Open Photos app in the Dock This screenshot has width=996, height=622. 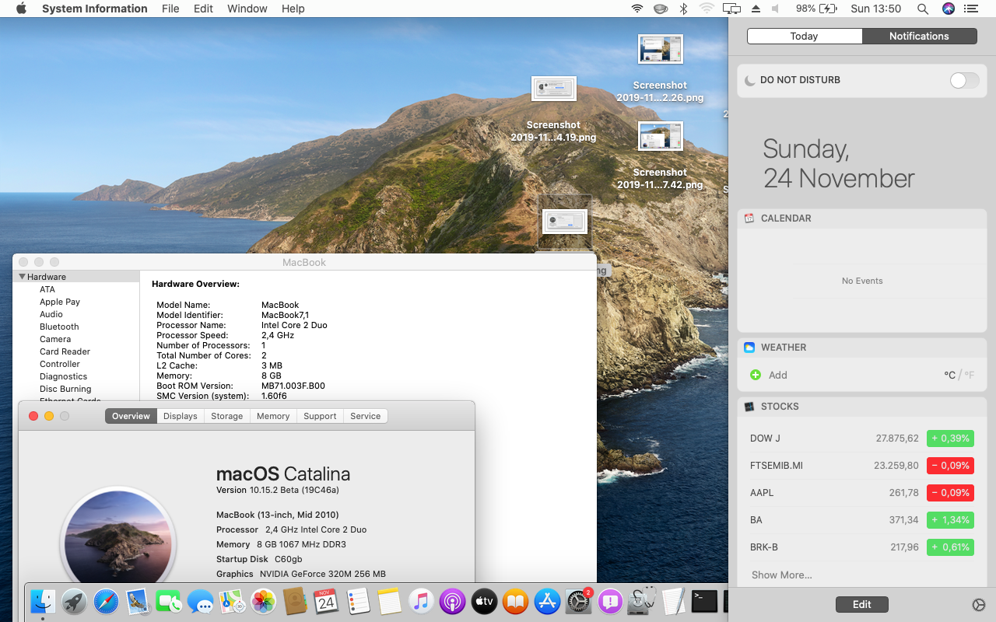264,601
